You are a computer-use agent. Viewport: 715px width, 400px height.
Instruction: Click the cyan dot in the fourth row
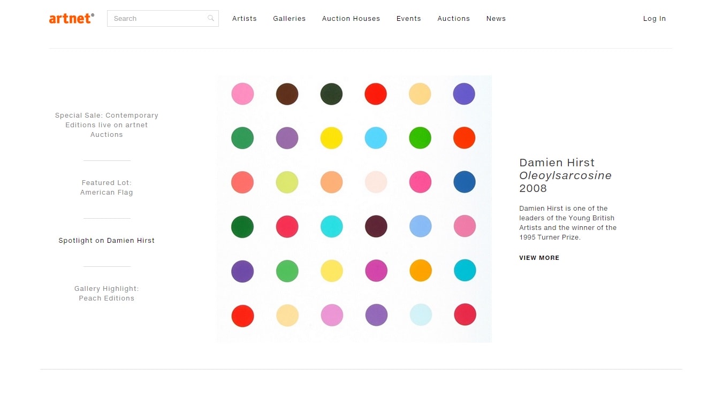(331, 227)
